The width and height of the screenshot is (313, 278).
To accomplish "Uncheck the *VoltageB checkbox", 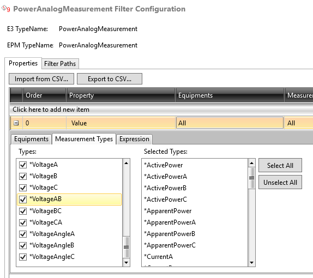I will point(23,176).
